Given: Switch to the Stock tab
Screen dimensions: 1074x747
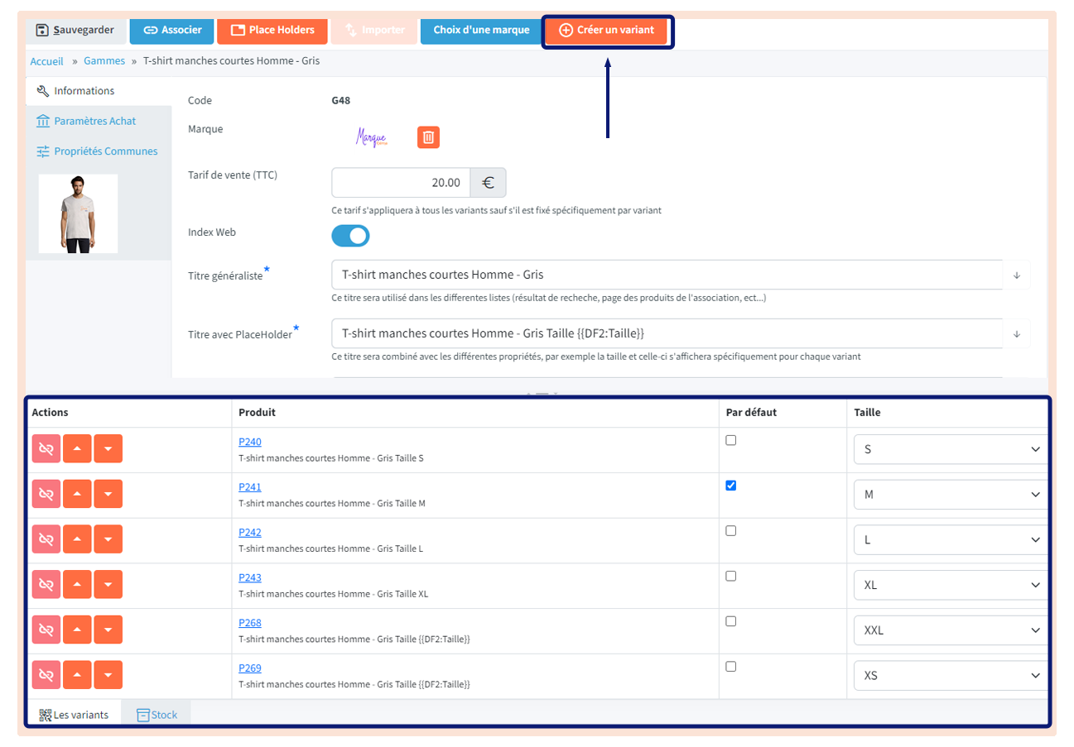Looking at the screenshot, I should (157, 715).
